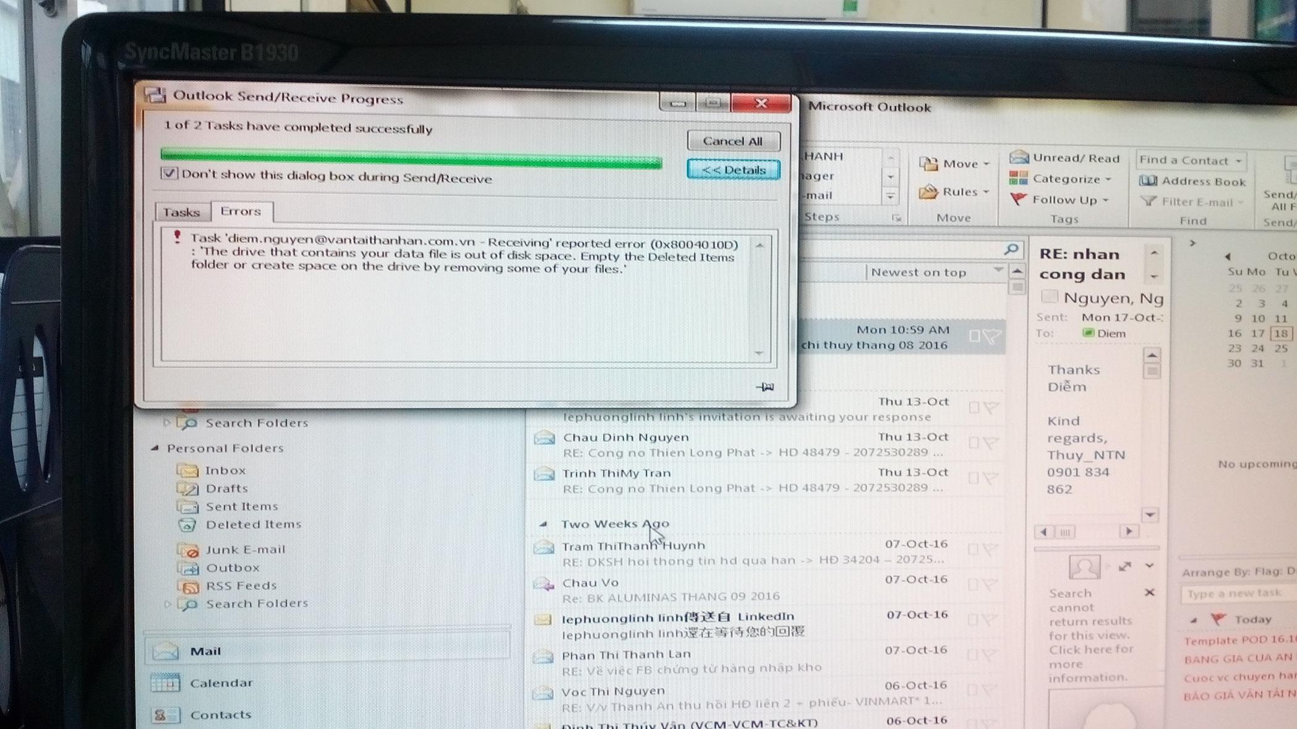
Task: Collapse the To-Do bar arrow
Action: point(1192,243)
